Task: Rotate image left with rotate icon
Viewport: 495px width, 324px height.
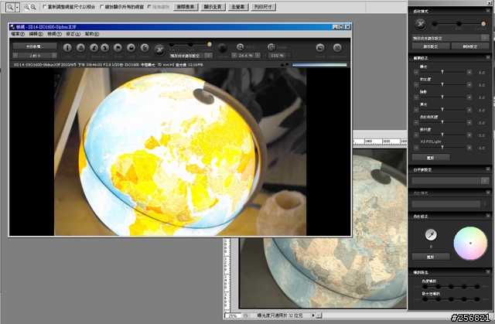Action: [x=94, y=48]
